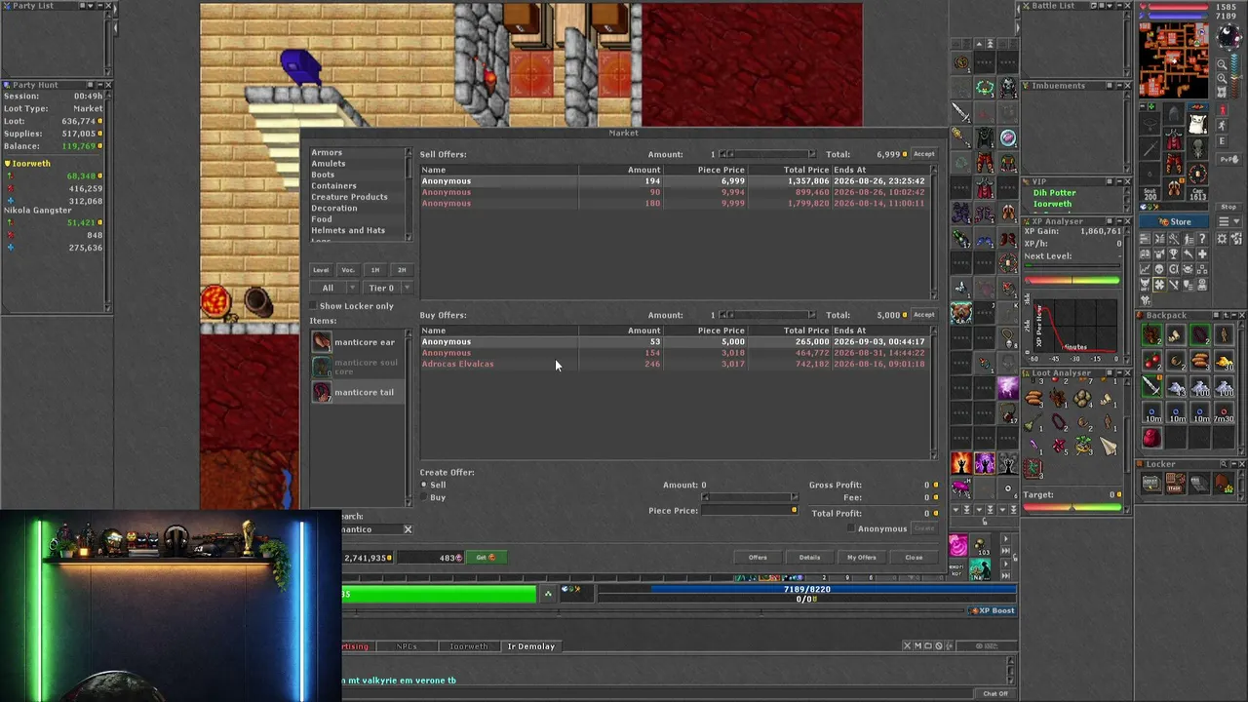This screenshot has width=1248, height=702.
Task: Select the manticore tail item icon
Action: click(x=322, y=392)
